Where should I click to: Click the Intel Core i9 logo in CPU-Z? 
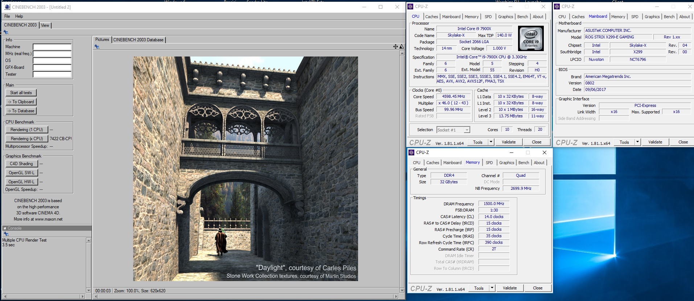pos(531,38)
